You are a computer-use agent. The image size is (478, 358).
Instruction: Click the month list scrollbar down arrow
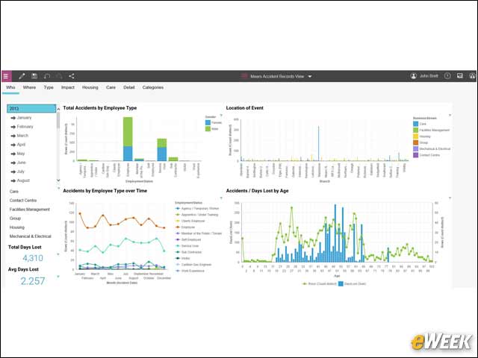(58, 180)
